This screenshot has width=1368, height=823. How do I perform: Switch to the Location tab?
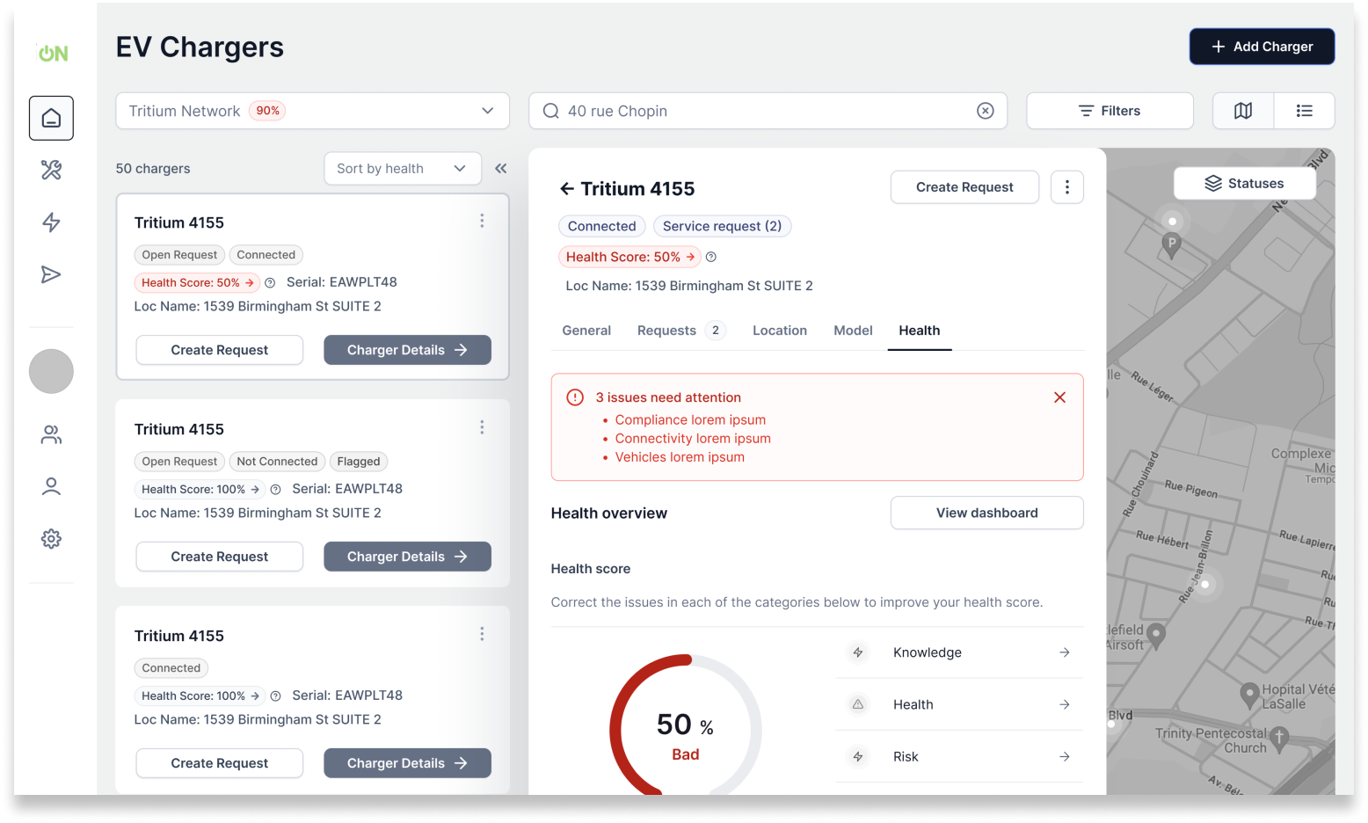tap(780, 331)
